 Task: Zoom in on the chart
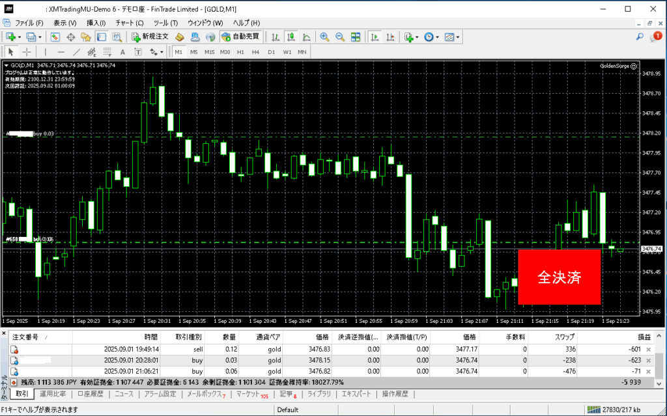tap(324, 37)
